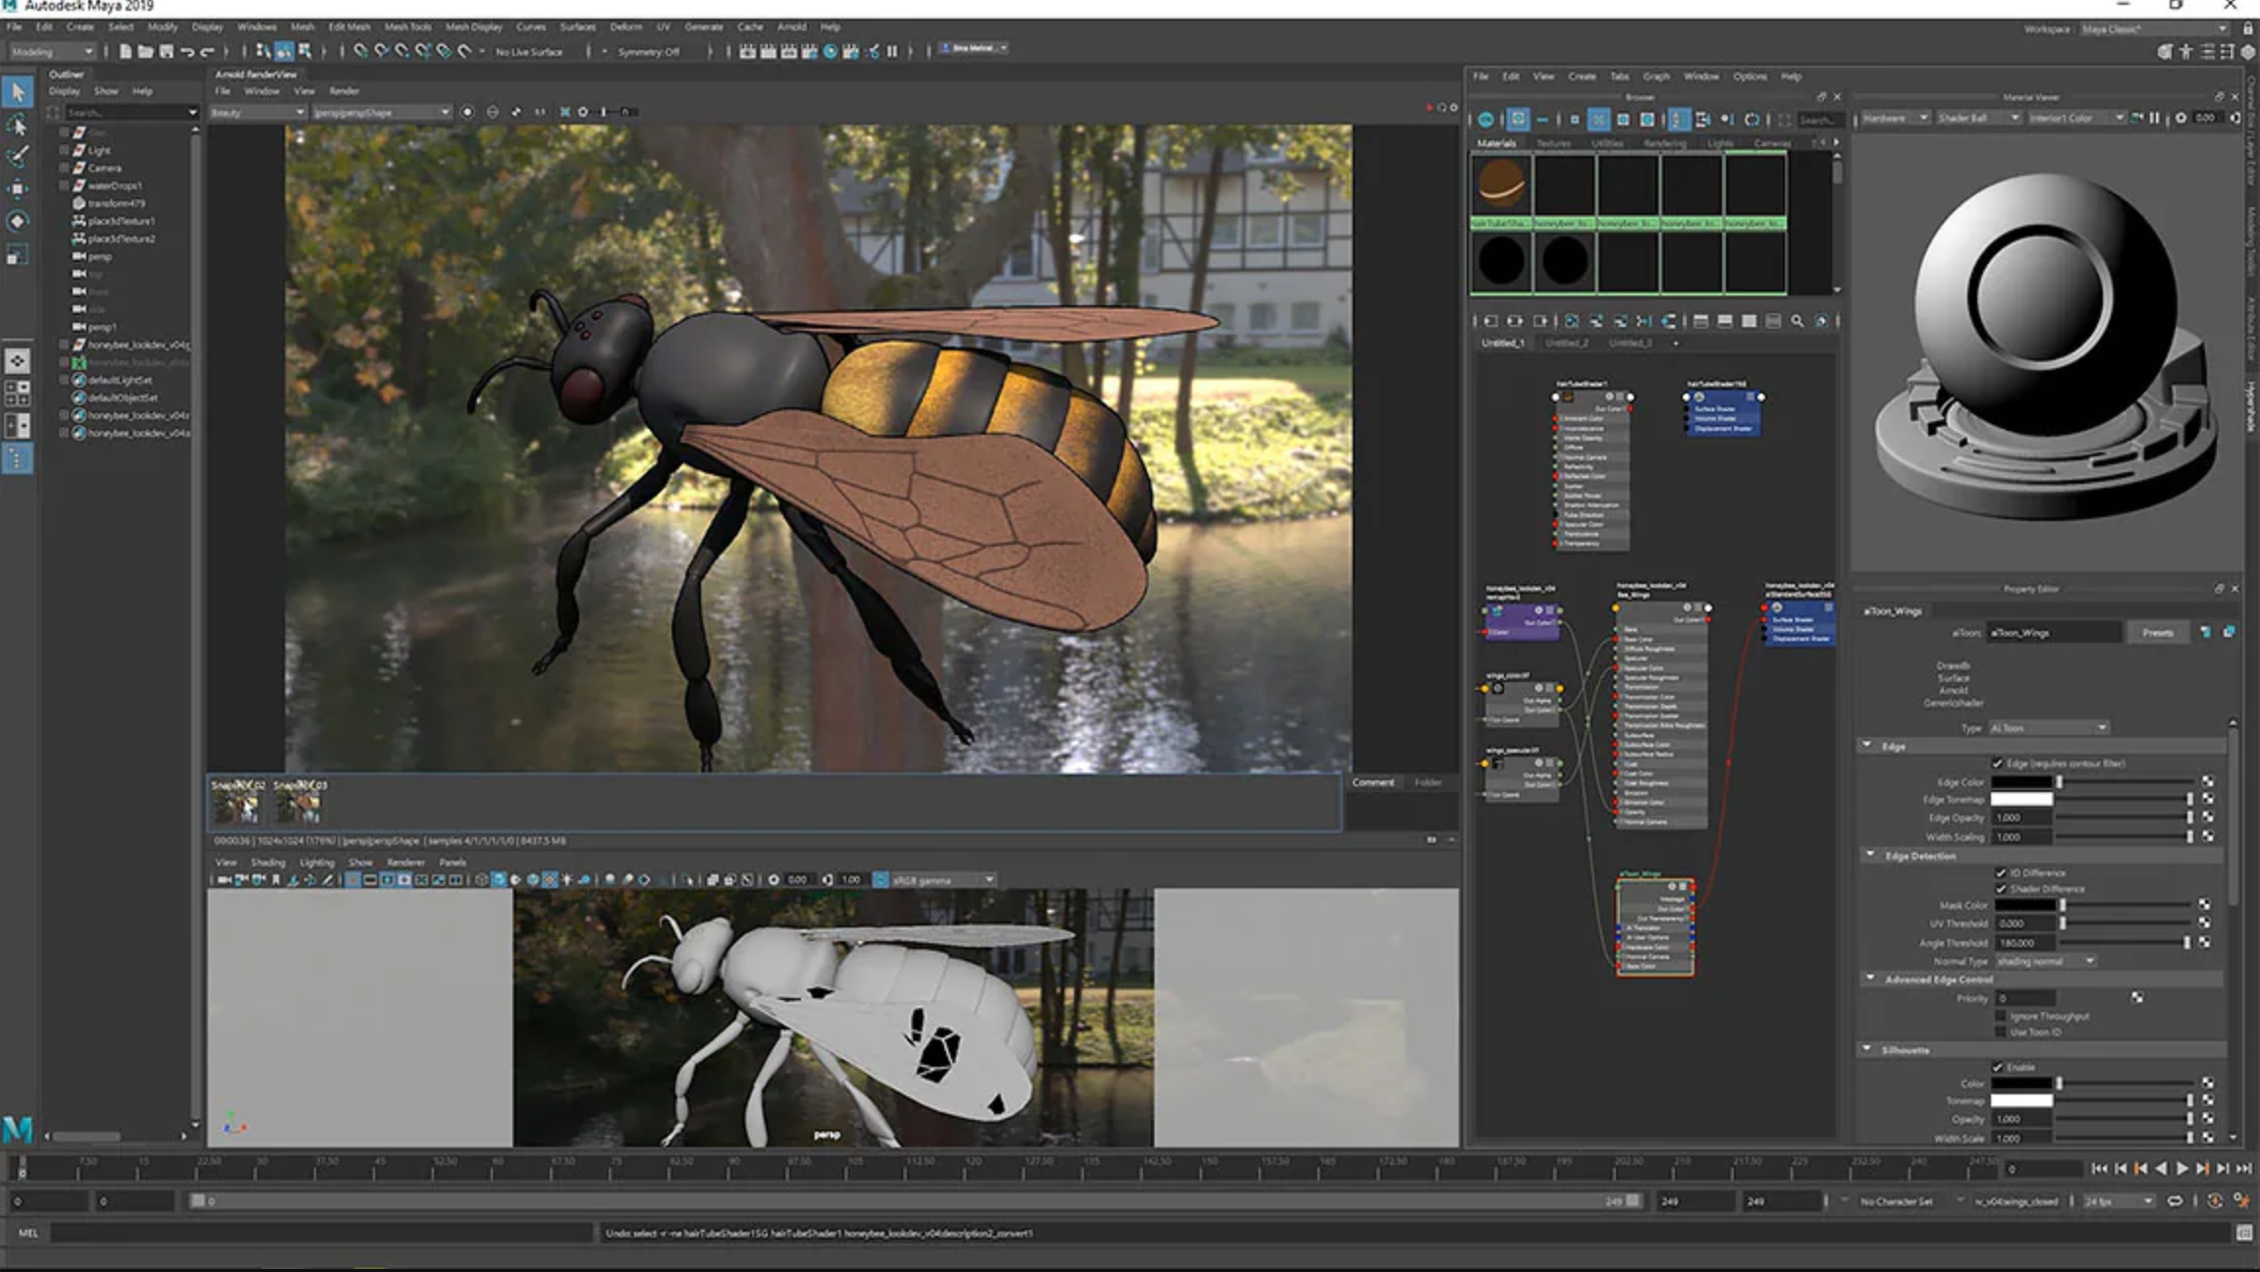Collapse the Edge Detection section
The image size is (2260, 1272).
tap(1870, 855)
